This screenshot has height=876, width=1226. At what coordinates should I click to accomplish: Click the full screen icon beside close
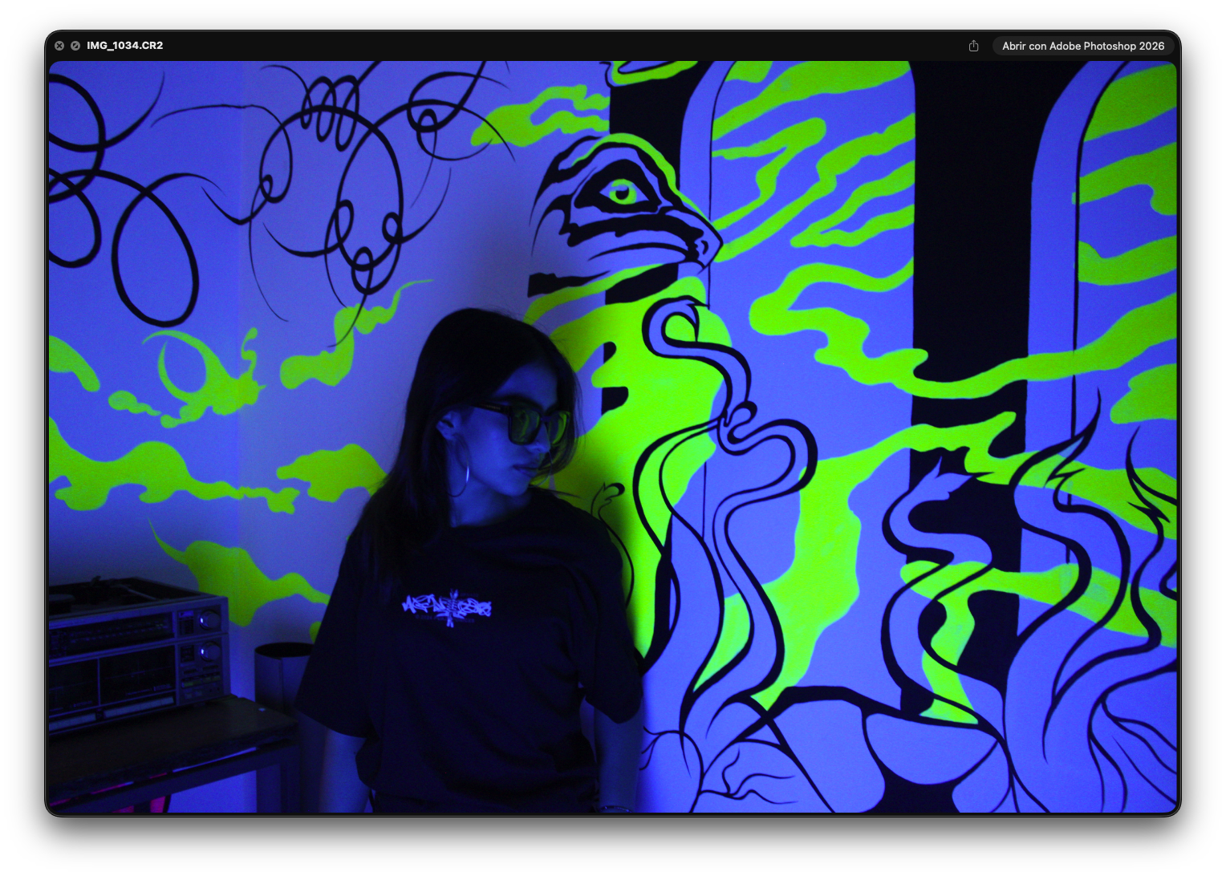pyautogui.click(x=75, y=46)
